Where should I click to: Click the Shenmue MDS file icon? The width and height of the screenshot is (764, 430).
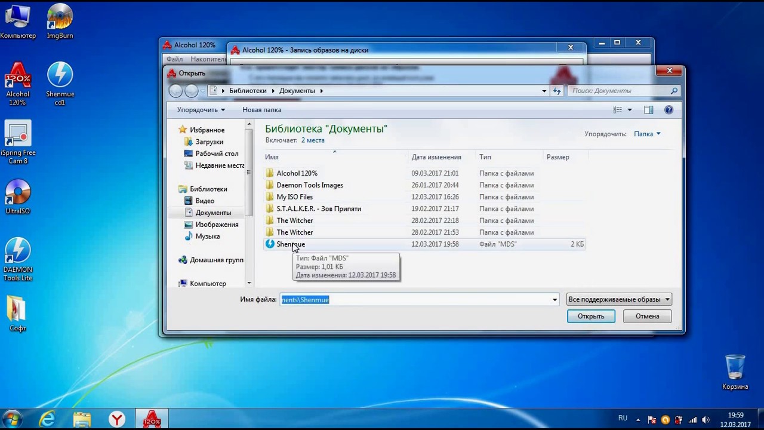(x=270, y=244)
